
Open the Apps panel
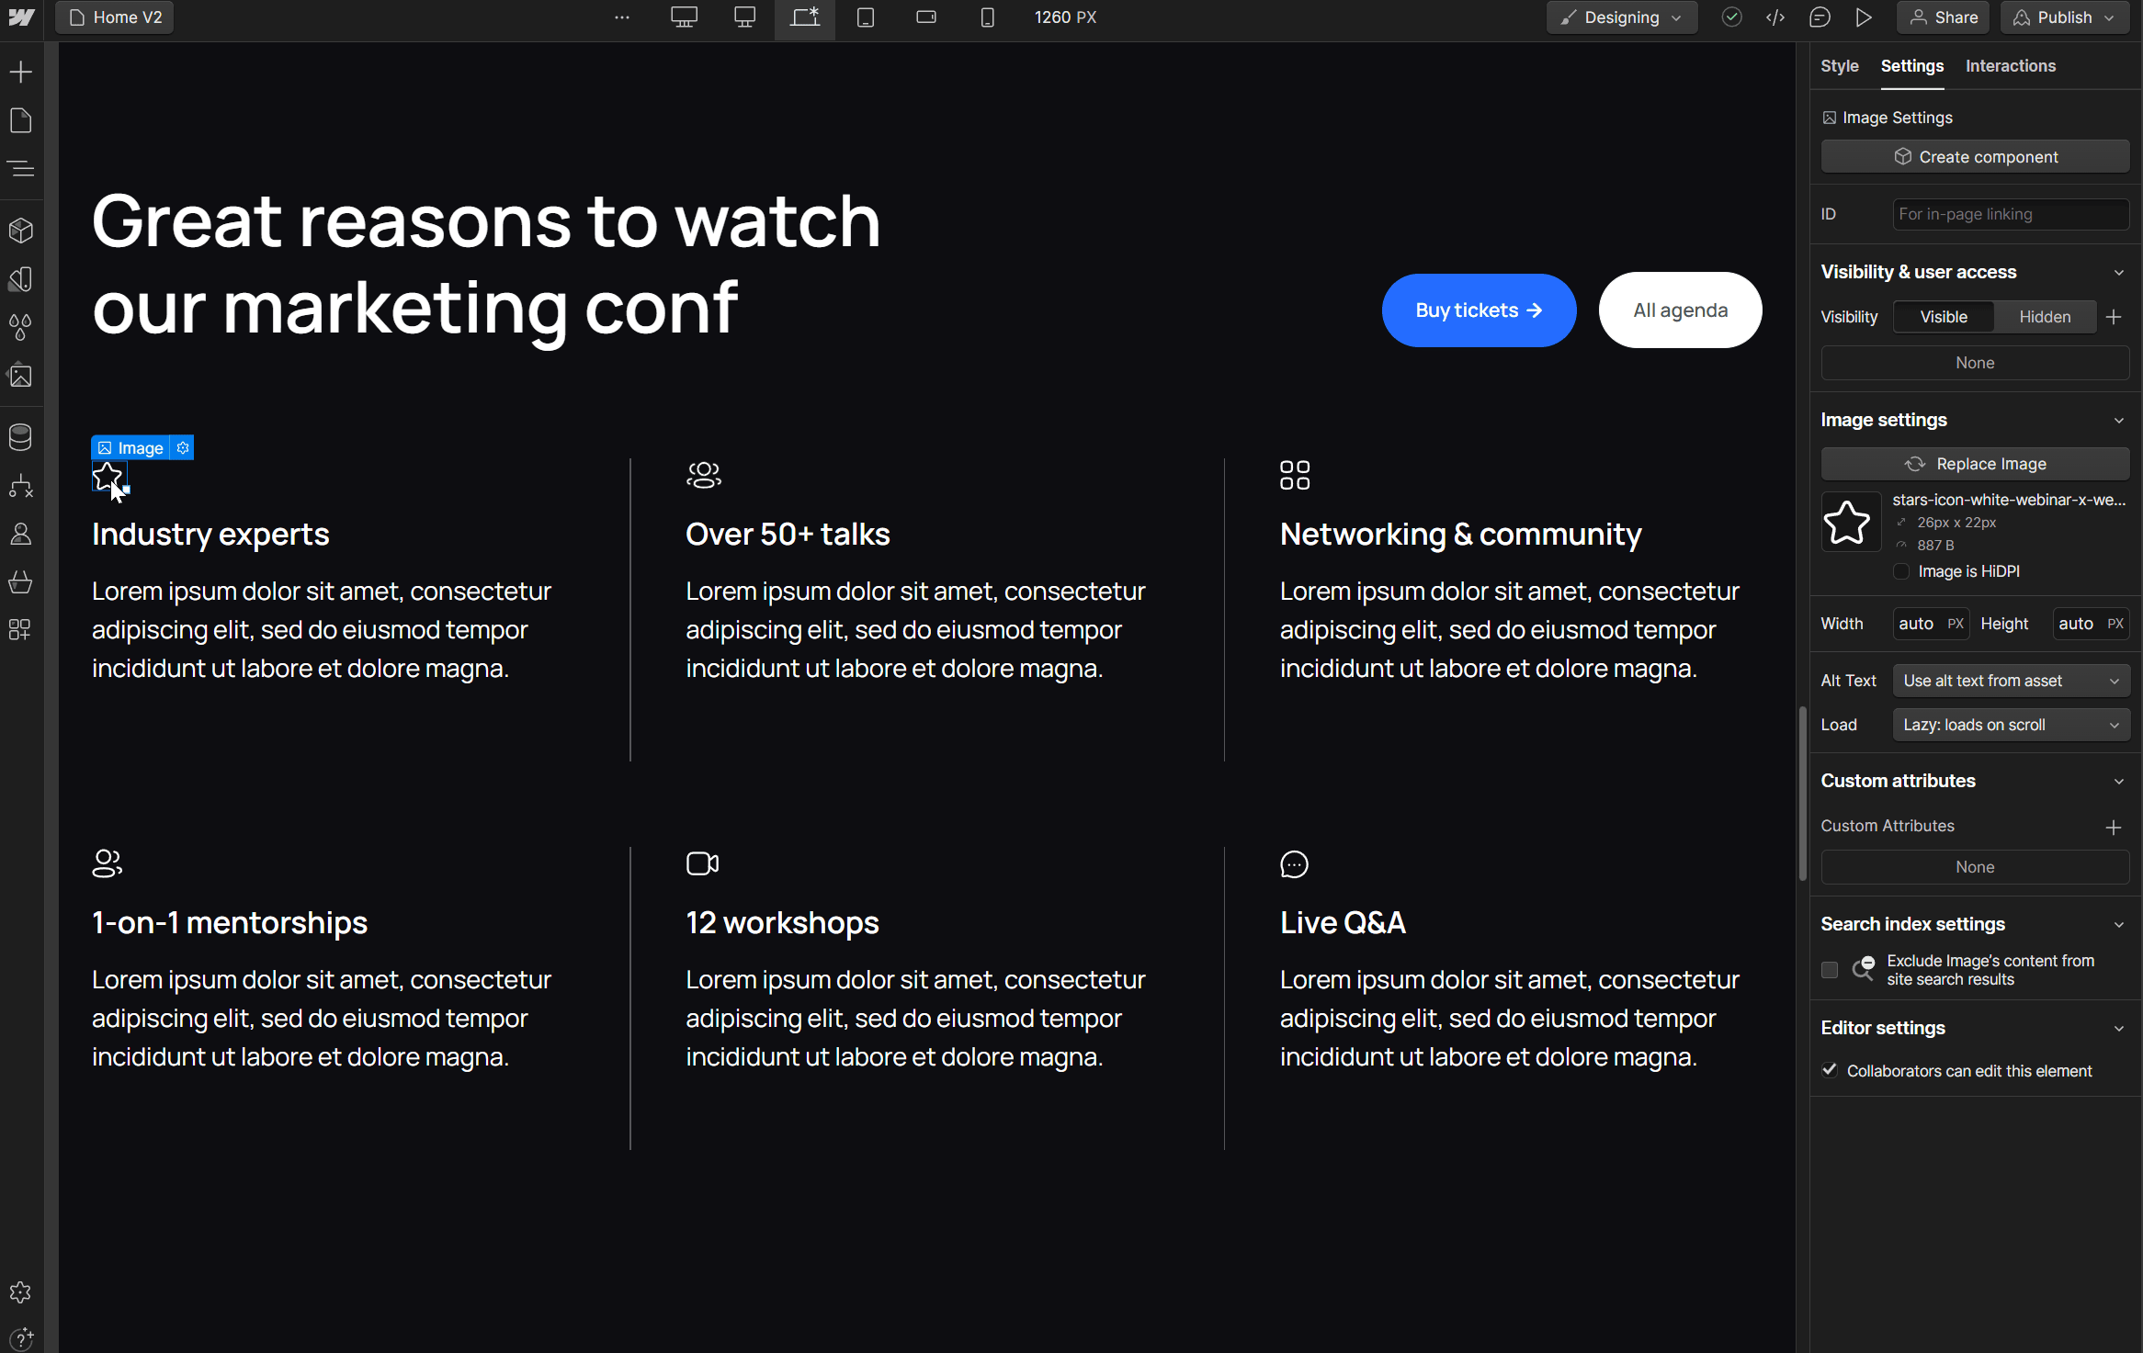(x=20, y=629)
